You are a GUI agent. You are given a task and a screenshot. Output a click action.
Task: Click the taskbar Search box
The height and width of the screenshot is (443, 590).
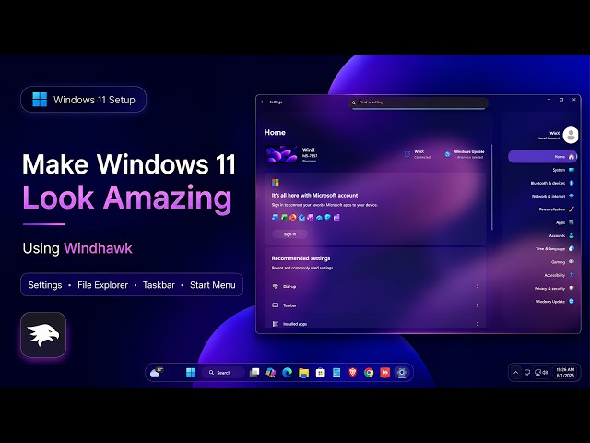point(222,373)
